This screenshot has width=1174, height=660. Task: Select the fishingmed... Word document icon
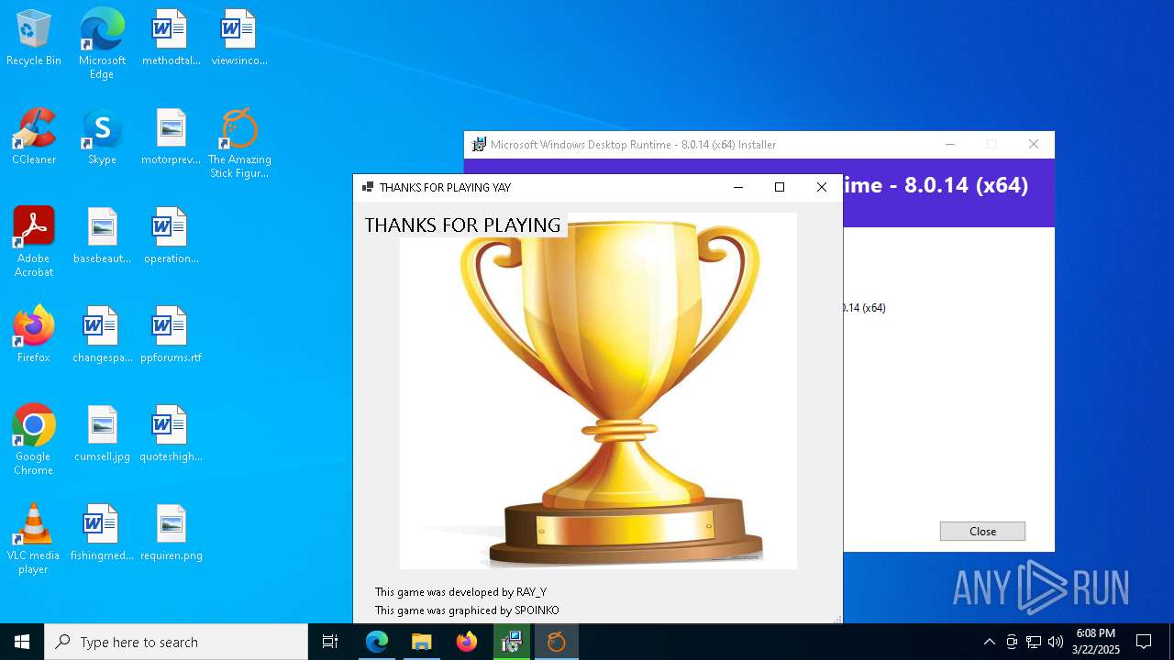click(x=102, y=533)
